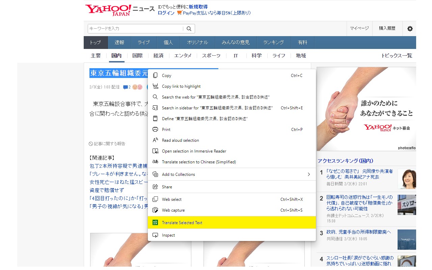Open the ライブ tab in blue navigation bar

tap(144, 43)
